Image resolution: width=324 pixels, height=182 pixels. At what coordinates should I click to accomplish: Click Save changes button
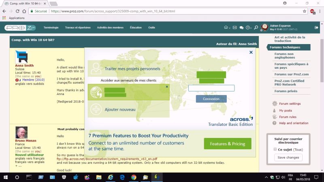click(x=288, y=157)
